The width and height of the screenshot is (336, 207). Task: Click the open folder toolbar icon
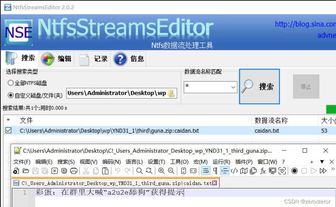[26, 171]
